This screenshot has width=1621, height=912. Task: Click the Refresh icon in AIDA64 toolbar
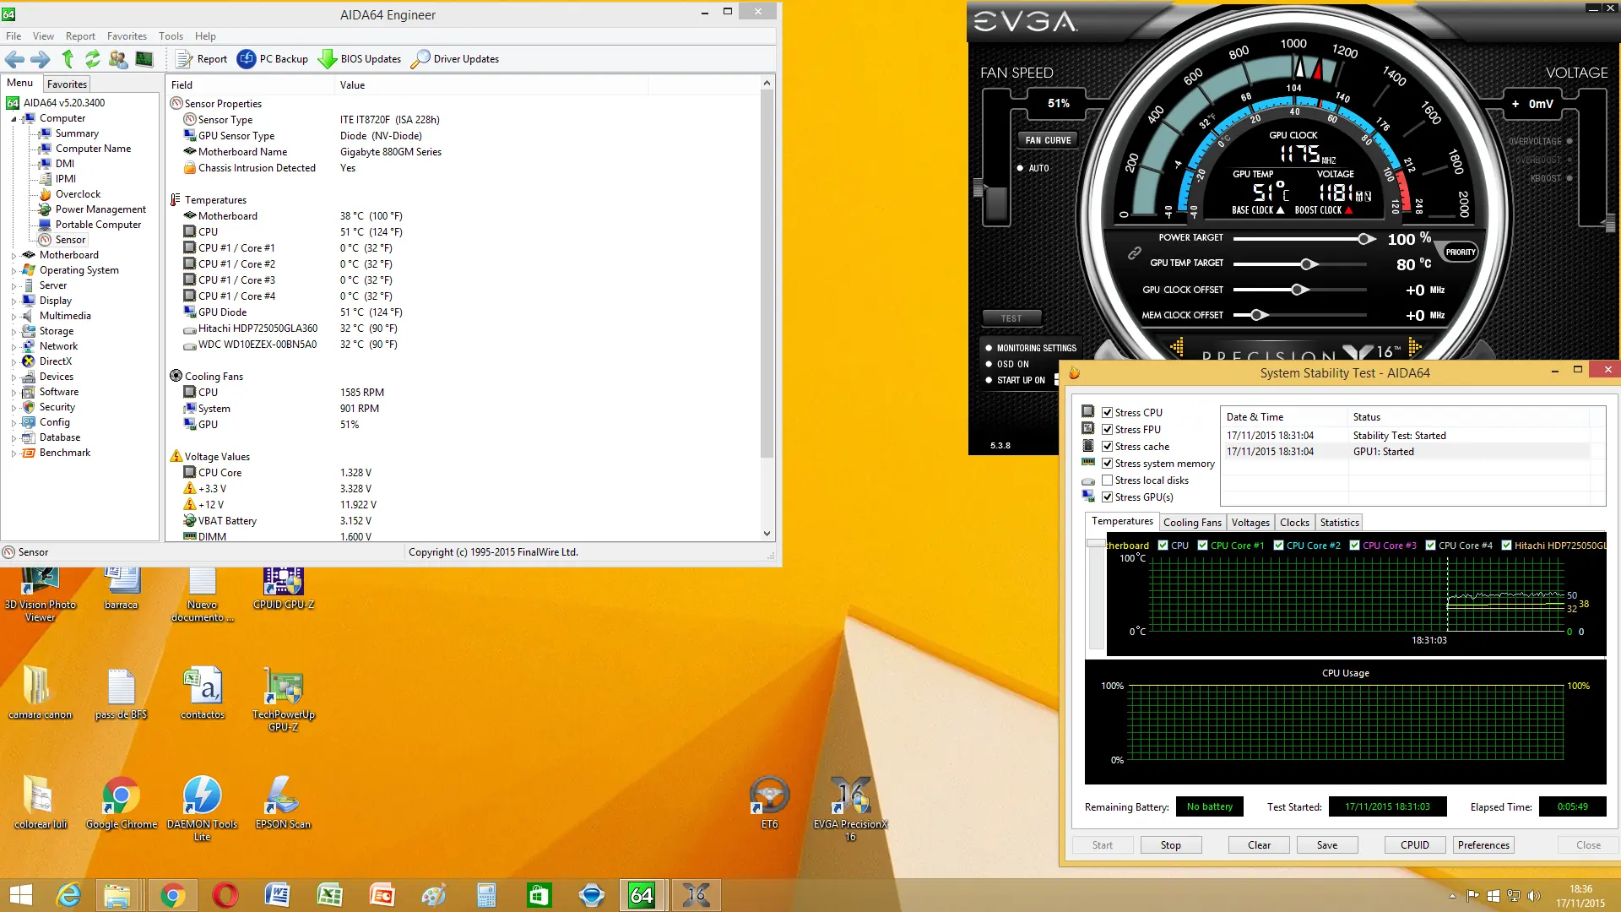coord(92,59)
